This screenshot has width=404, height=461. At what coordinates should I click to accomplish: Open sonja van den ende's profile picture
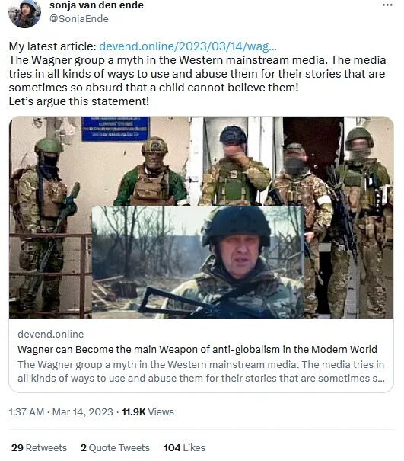[24, 13]
